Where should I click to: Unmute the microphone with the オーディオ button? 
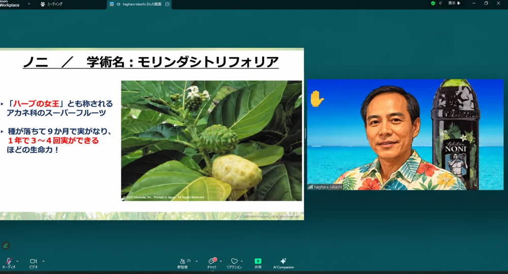[x=9, y=263]
